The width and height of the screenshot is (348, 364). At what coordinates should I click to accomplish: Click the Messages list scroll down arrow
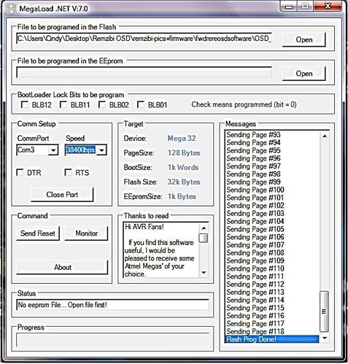click(x=325, y=338)
